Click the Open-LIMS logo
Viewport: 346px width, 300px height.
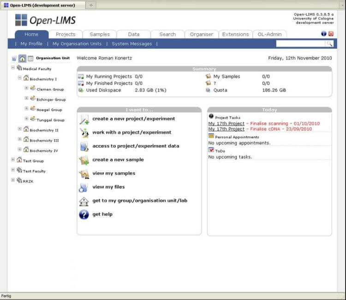[45, 20]
